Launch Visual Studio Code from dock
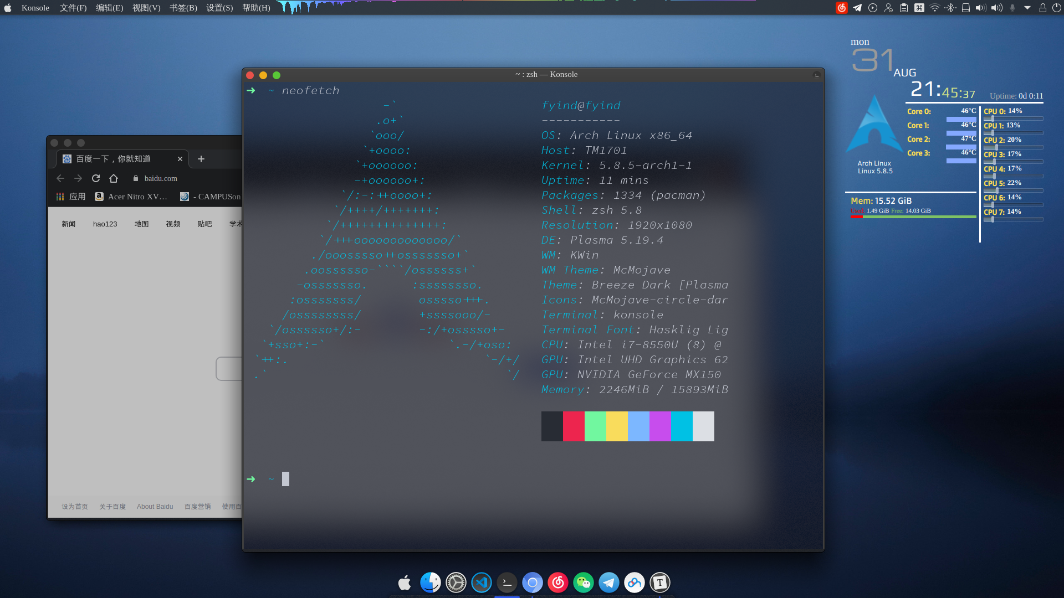 click(x=482, y=582)
